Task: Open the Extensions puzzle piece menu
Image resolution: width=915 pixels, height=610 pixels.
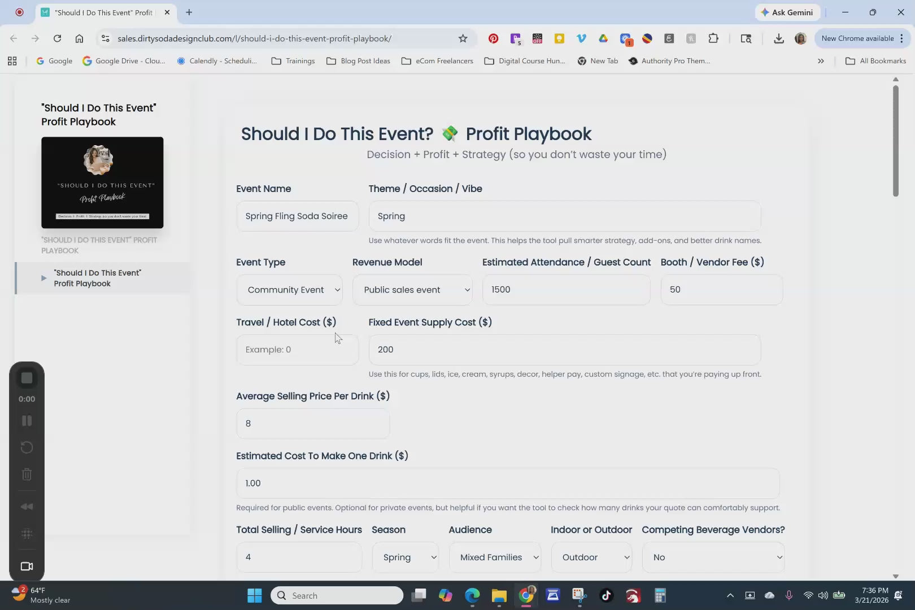Action: 713,38
